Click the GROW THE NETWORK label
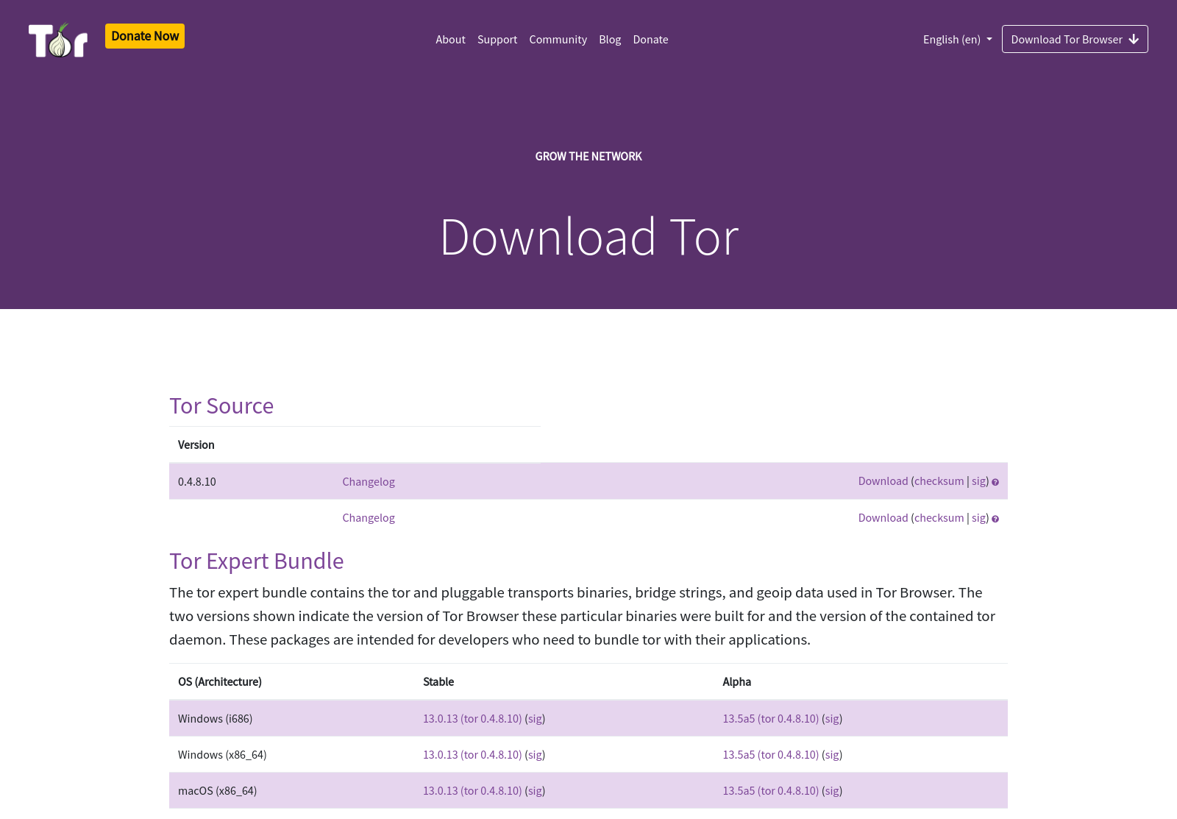The image size is (1177, 819). click(x=588, y=157)
